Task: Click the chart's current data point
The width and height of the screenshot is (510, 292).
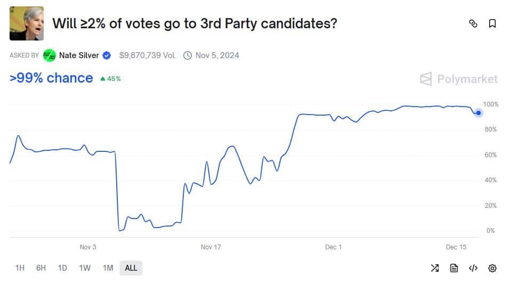Action: tap(479, 112)
